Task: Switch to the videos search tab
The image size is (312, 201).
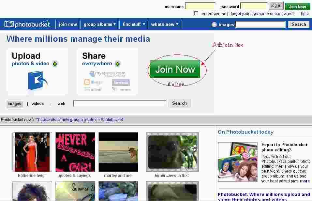Action: (x=37, y=103)
